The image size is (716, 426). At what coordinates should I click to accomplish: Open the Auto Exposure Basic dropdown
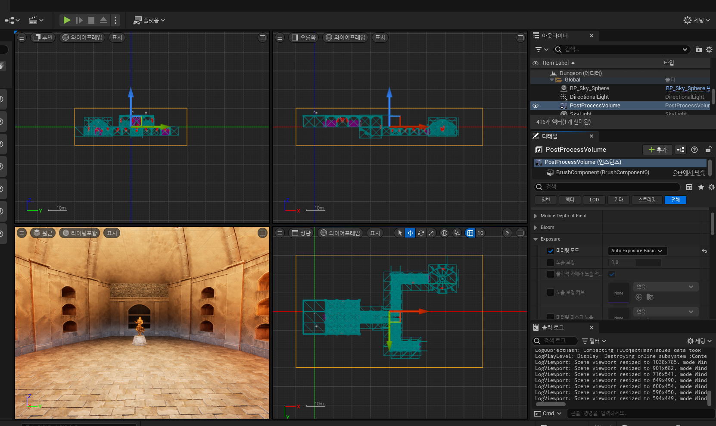[x=636, y=251]
